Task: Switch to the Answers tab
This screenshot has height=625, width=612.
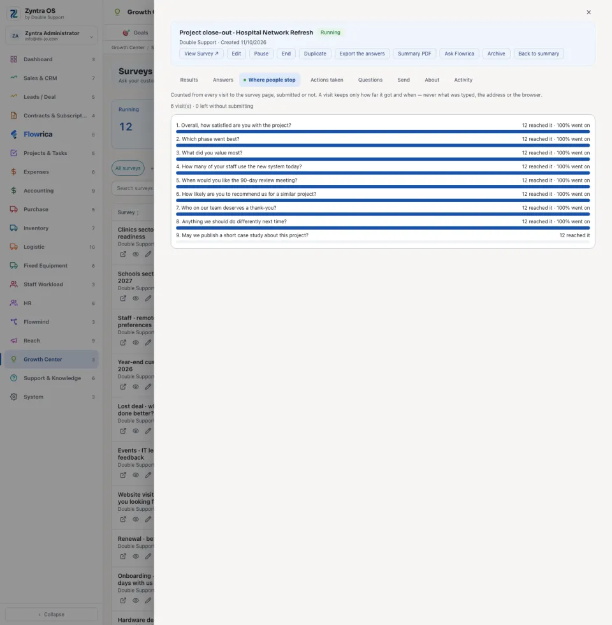Action: (x=223, y=80)
